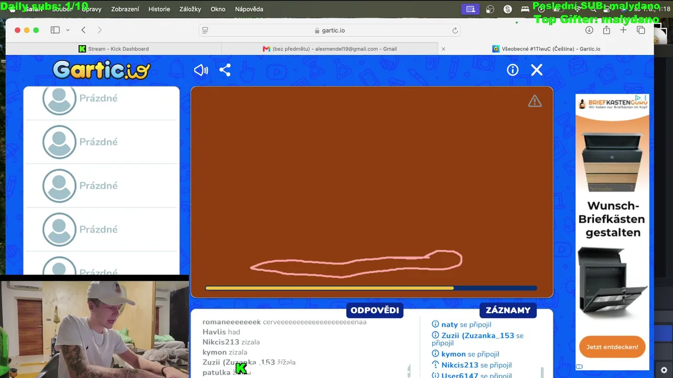Open the AdChoices icon on the ad
Screen dimensions: 673x378
pos(638,98)
